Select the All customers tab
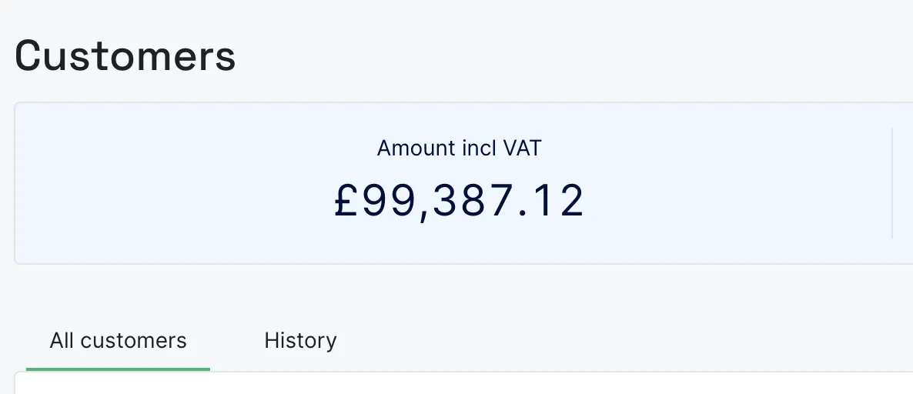The height and width of the screenshot is (394, 913). tap(118, 340)
